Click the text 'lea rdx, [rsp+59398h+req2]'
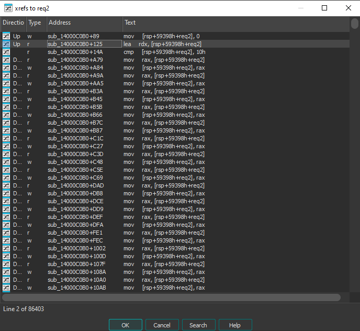360x331 pixels. [x=163, y=44]
